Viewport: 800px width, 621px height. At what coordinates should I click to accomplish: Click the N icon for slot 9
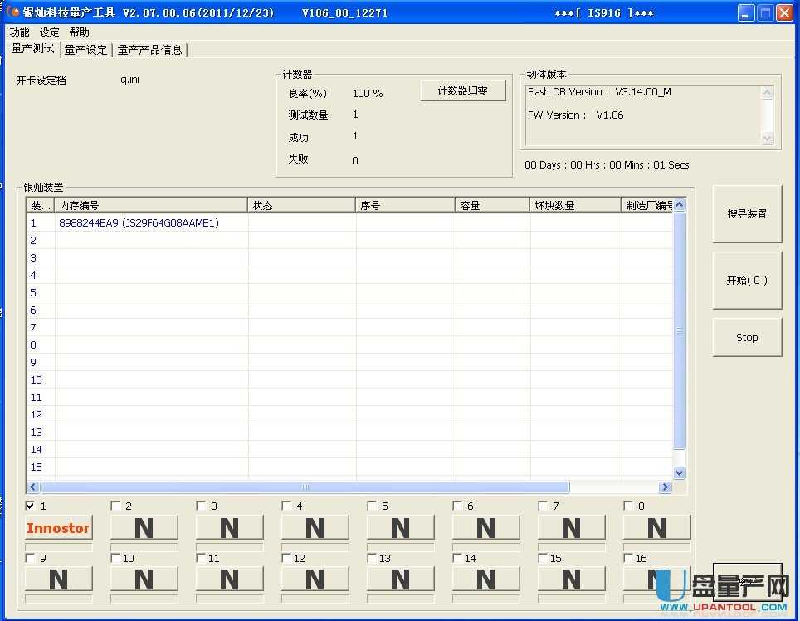coord(58,579)
